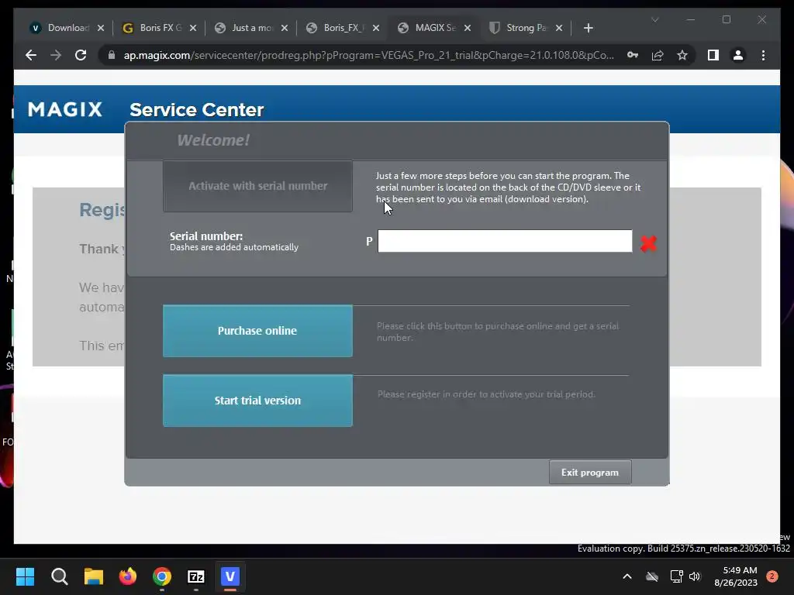The image size is (794, 595).
Task: Open the notification badge showing 2
Action: point(772,576)
